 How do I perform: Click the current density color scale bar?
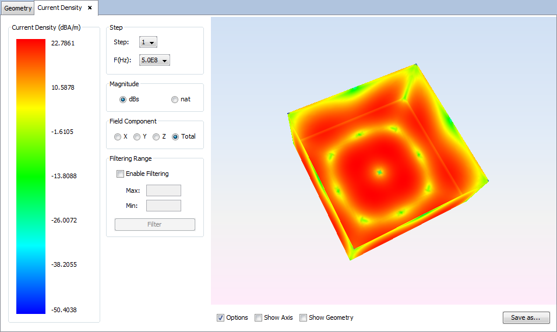coord(31,176)
